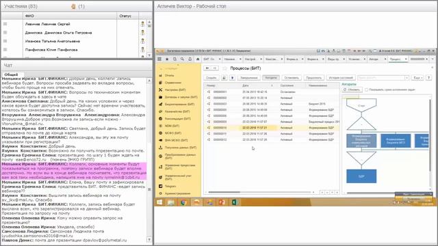Open Получение данных (БИТ) section

pyautogui.click(x=178, y=148)
